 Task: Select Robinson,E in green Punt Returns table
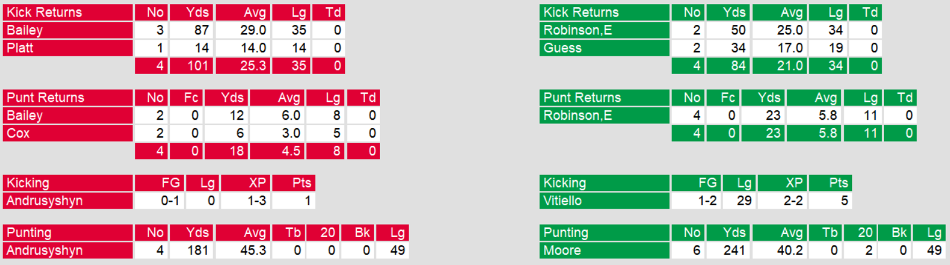click(x=577, y=116)
